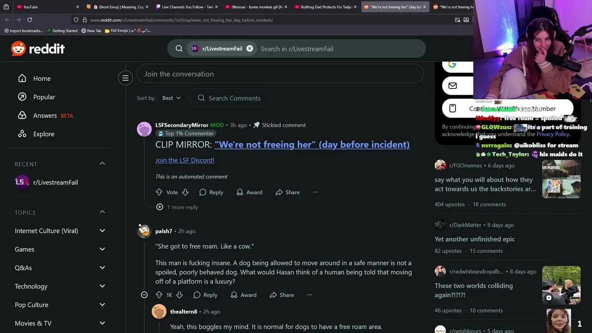Viewport: 592px width, 333px height.
Task: Expand the 1 more reply thread
Action: click(x=178, y=207)
